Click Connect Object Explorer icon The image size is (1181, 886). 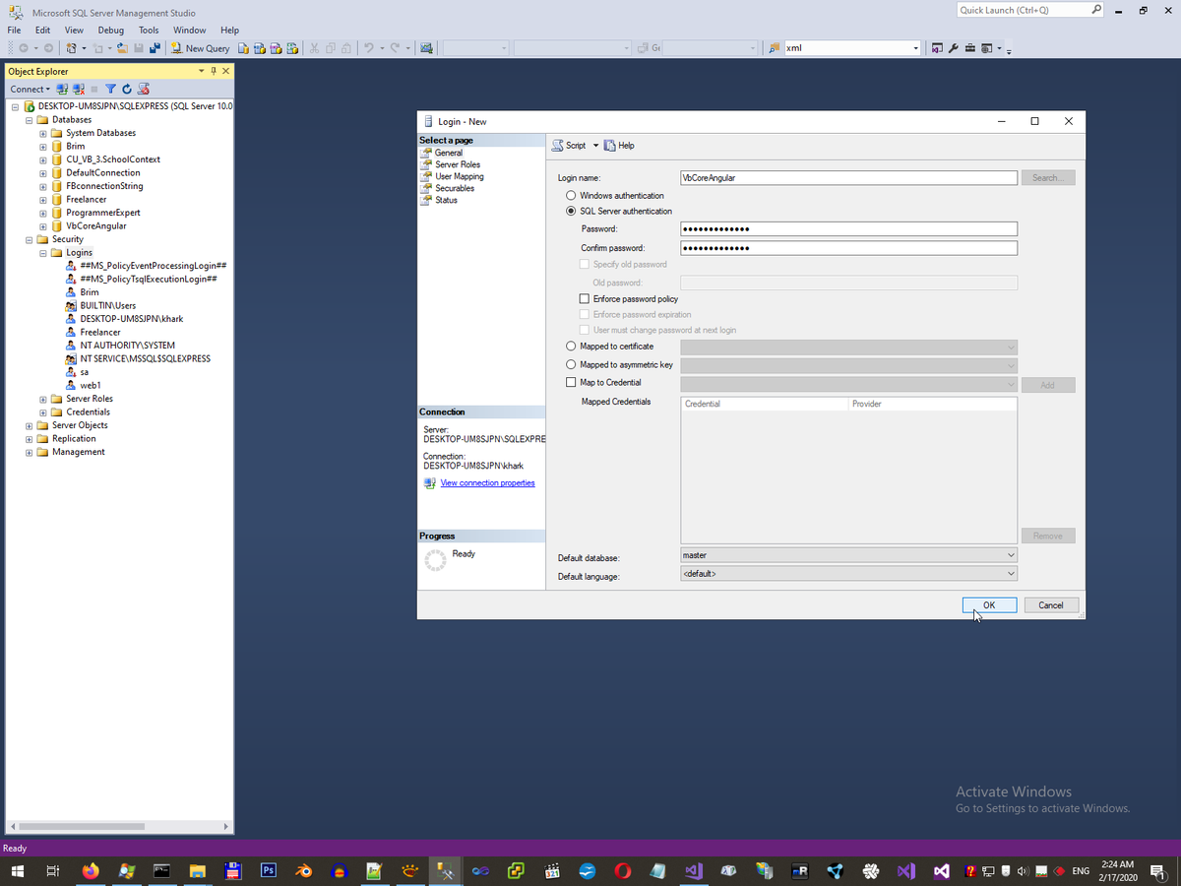(63, 89)
